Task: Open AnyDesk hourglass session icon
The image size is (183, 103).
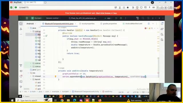Action: coord(120,7)
